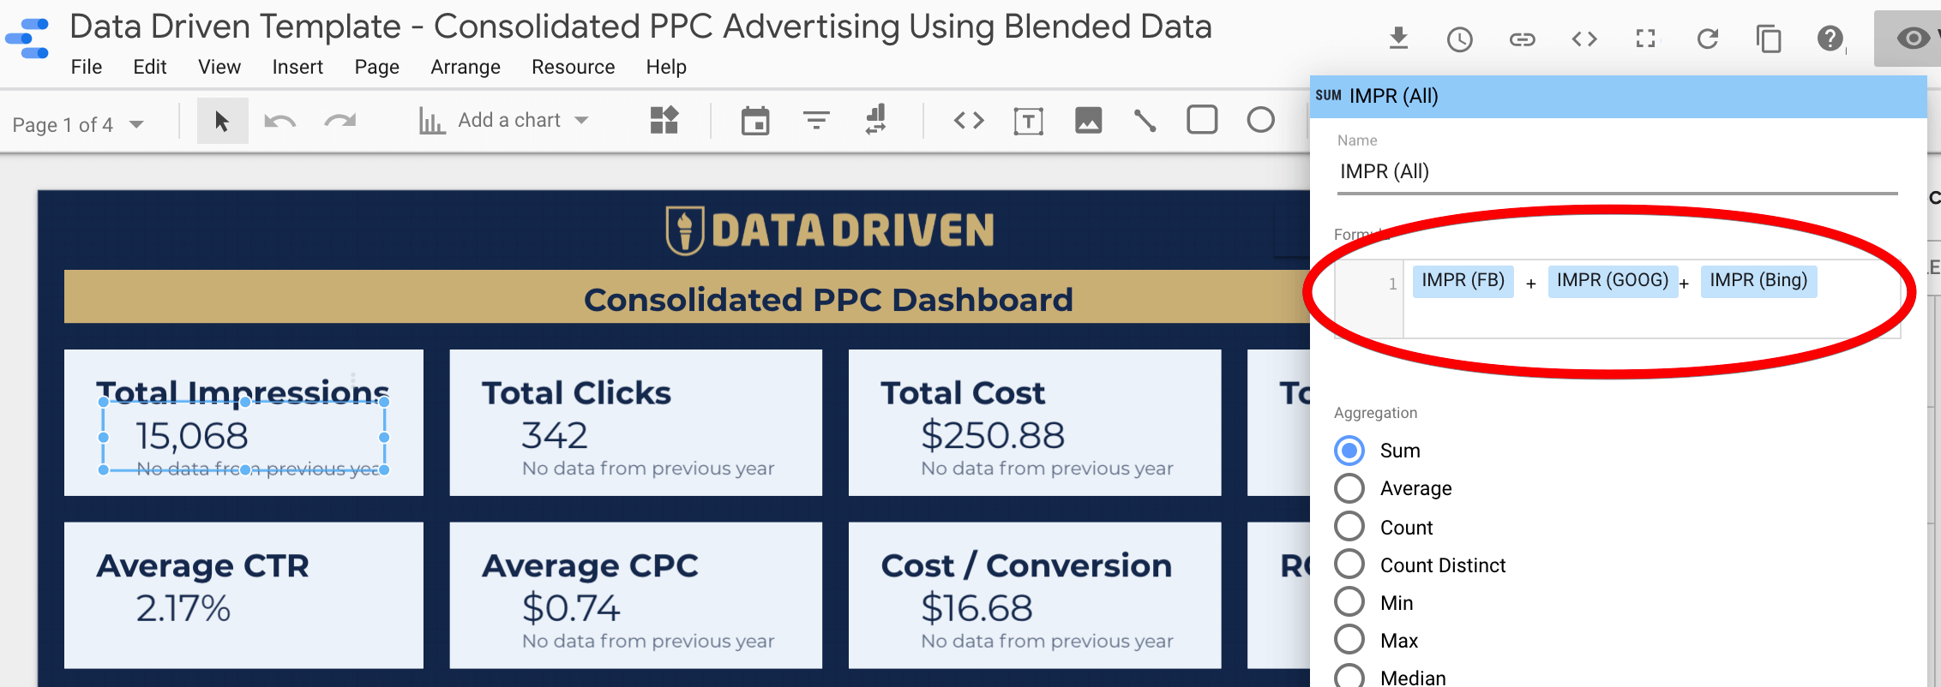
Task: Refresh data with the circular arrow icon
Action: click(x=1707, y=39)
